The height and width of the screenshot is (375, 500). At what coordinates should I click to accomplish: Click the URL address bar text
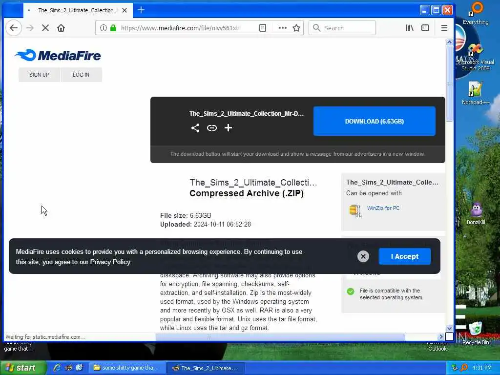(180, 28)
